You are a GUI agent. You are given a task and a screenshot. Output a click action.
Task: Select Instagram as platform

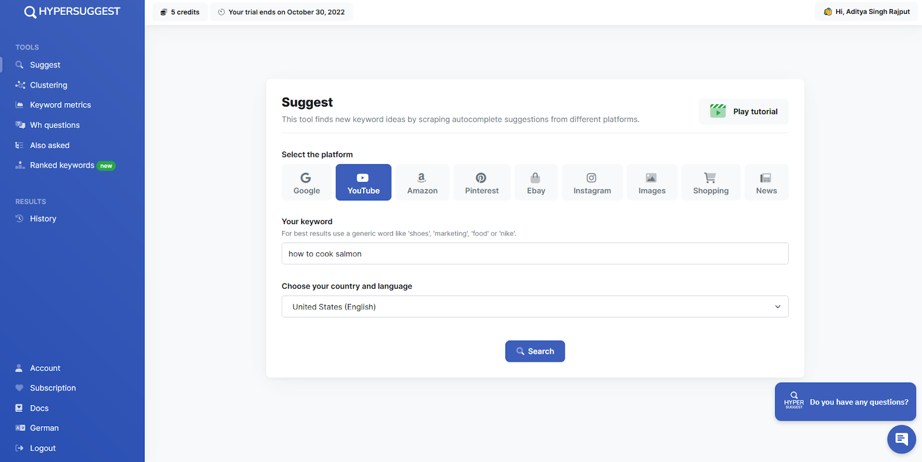[x=592, y=183]
